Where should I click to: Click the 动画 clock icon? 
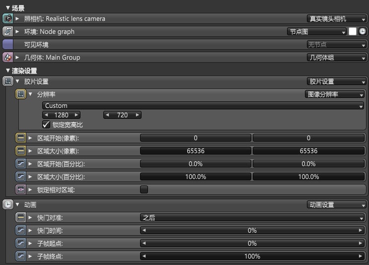[7, 205]
